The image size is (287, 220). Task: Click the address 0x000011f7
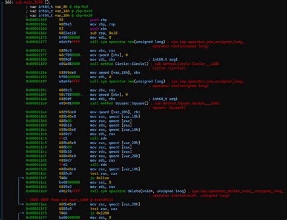click(x=36, y=218)
